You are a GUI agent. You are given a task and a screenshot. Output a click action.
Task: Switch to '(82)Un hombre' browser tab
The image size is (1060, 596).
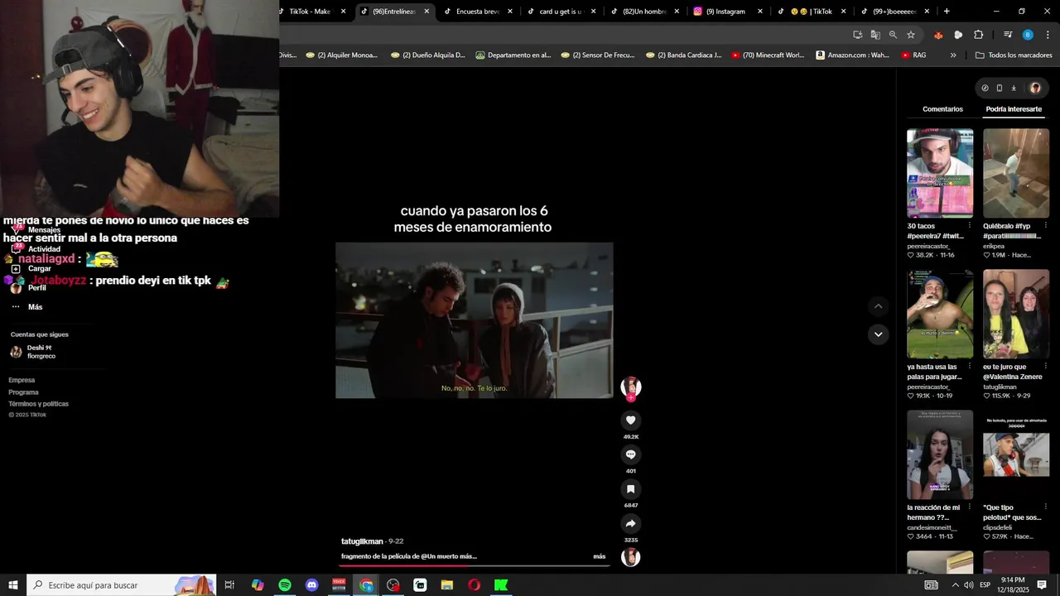pos(643,12)
